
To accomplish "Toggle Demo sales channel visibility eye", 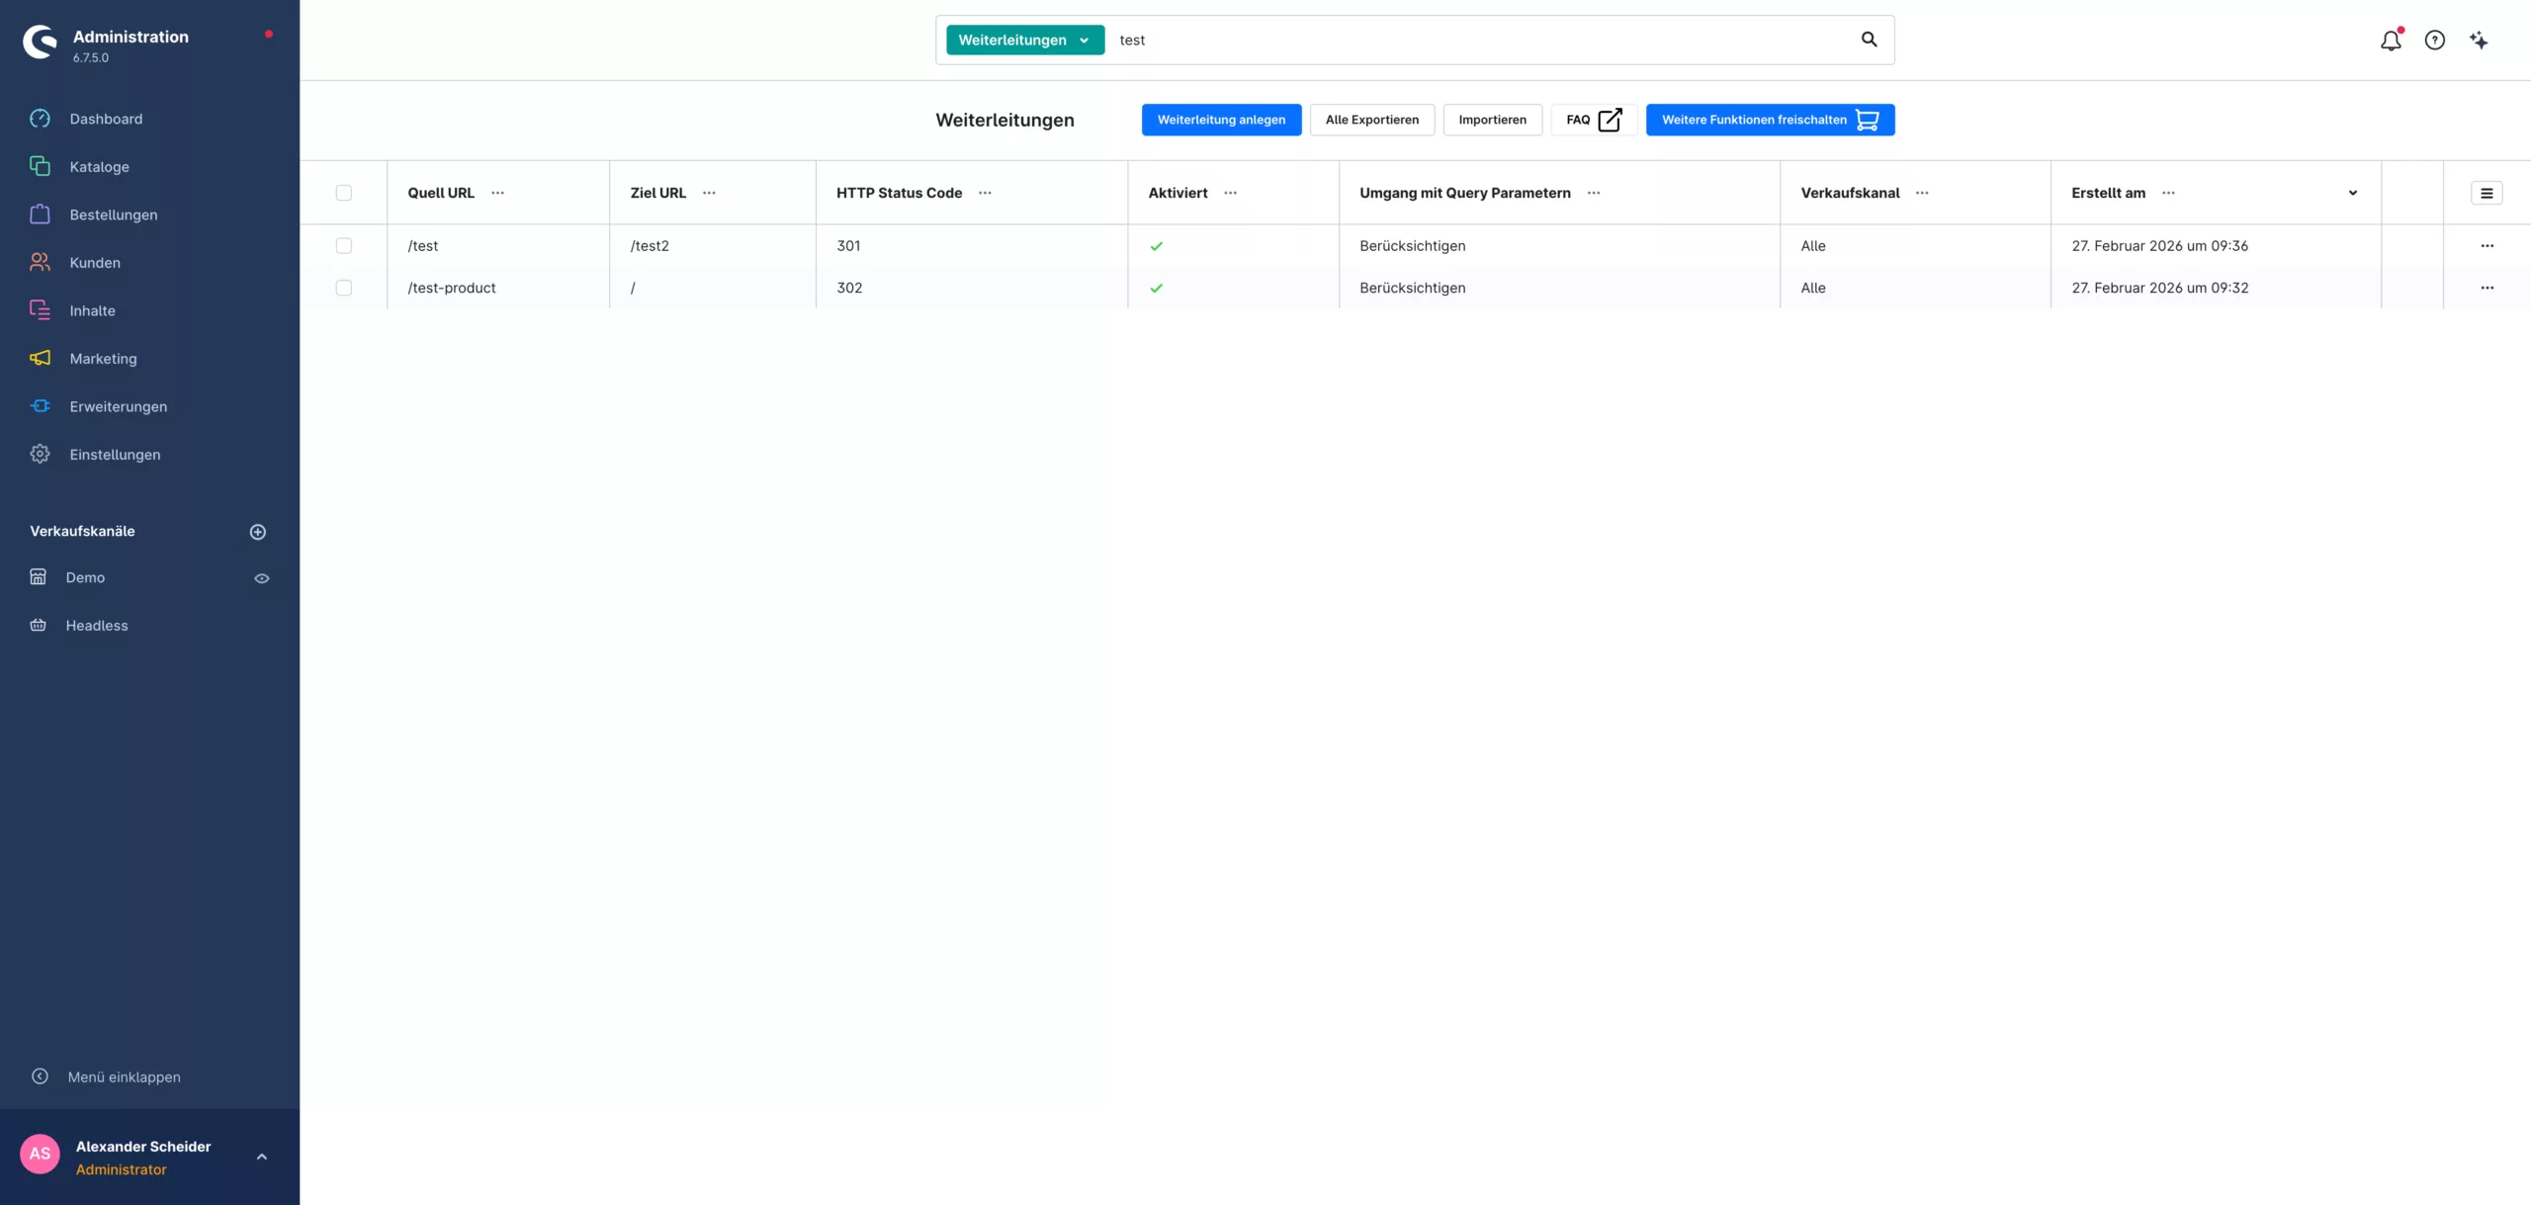I will [x=261, y=577].
